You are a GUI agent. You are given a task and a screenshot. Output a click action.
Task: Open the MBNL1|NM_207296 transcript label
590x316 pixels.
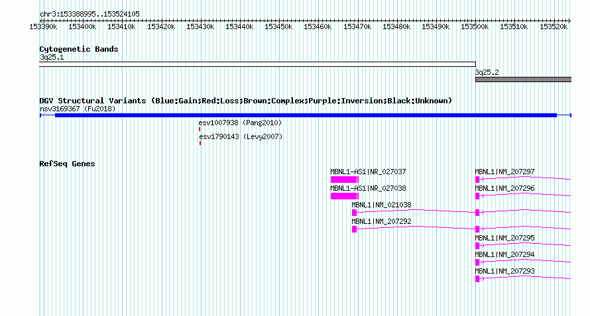pyautogui.click(x=505, y=188)
